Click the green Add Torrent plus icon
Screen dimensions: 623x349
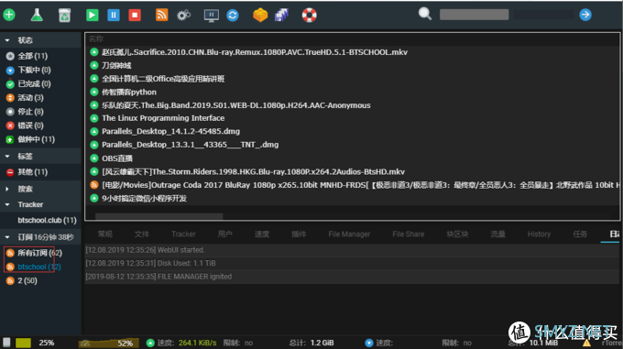pyautogui.click(x=9, y=15)
